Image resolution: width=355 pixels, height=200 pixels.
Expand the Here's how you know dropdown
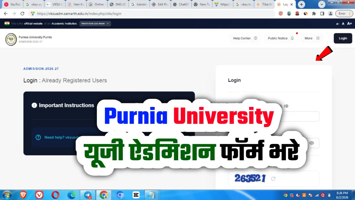[x=95, y=23]
